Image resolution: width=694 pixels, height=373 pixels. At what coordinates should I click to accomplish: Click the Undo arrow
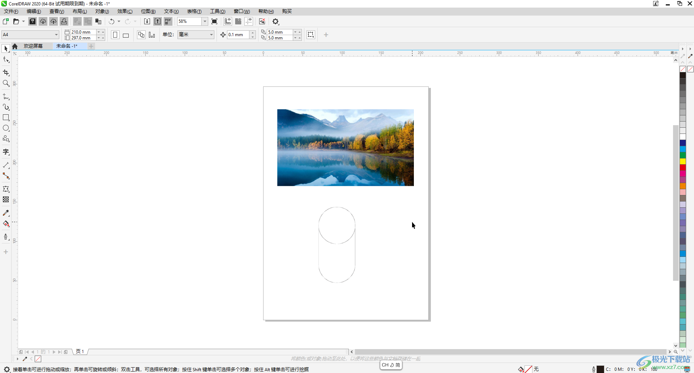click(x=112, y=21)
